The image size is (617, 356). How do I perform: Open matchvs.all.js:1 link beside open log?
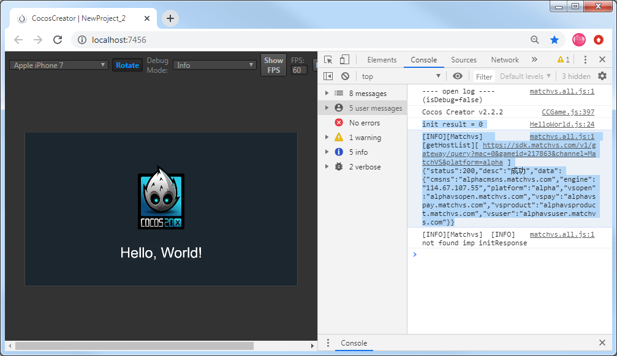562,92
